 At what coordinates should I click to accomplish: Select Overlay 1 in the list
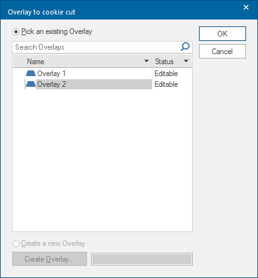[x=51, y=74]
